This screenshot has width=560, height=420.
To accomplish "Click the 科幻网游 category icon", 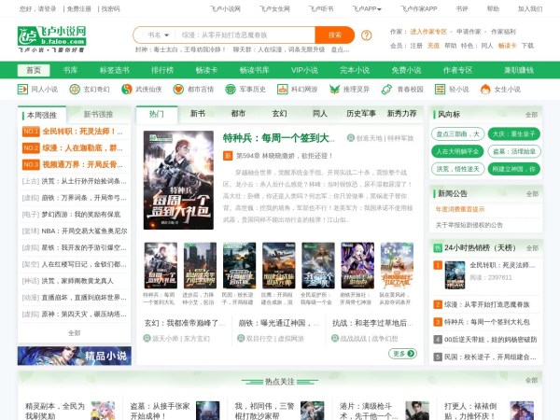I will [x=284, y=90].
